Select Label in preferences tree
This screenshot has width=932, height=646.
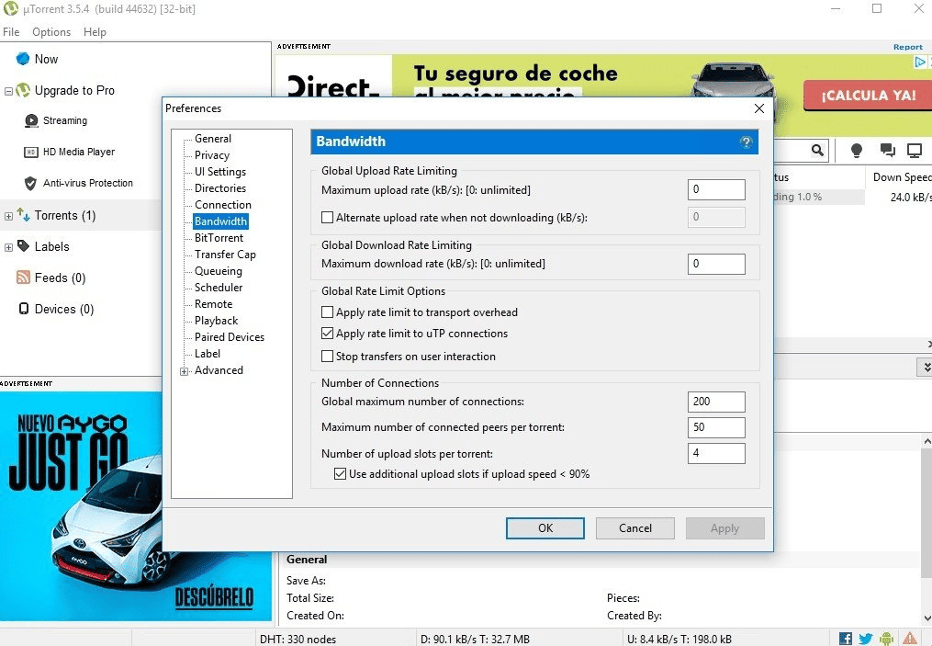(208, 354)
